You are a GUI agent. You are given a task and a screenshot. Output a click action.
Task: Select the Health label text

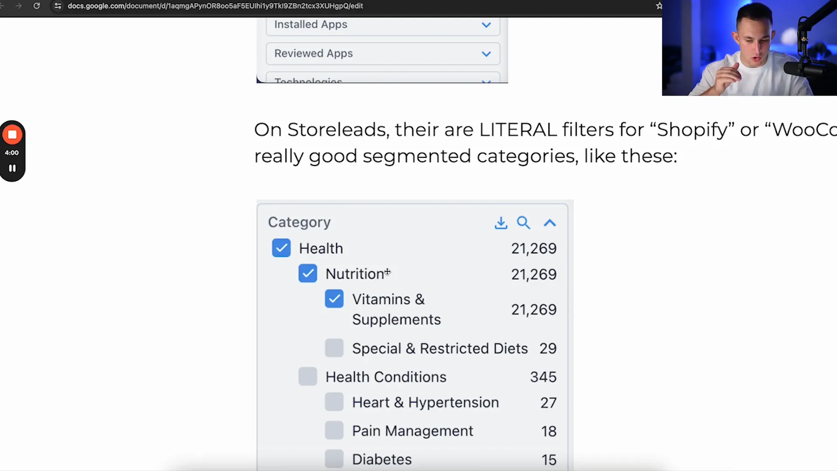[321, 248]
